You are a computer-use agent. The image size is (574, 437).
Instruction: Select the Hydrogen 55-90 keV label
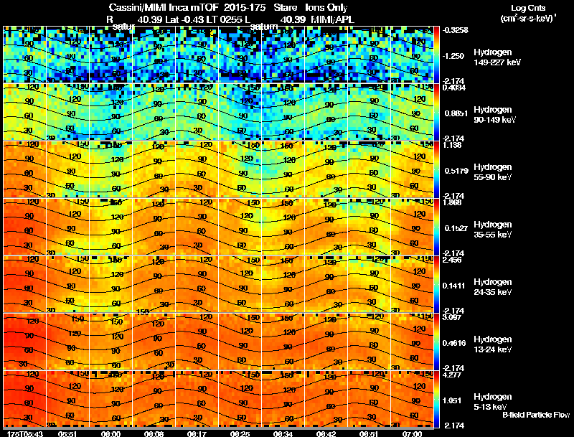click(x=493, y=172)
